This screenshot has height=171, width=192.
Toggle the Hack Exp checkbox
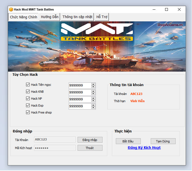pos(28,105)
